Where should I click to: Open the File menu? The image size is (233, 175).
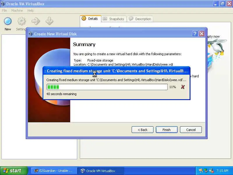4,10
